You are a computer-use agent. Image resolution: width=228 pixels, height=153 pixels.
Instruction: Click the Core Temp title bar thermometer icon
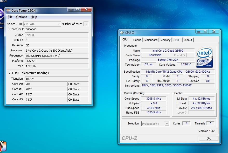point(8,10)
